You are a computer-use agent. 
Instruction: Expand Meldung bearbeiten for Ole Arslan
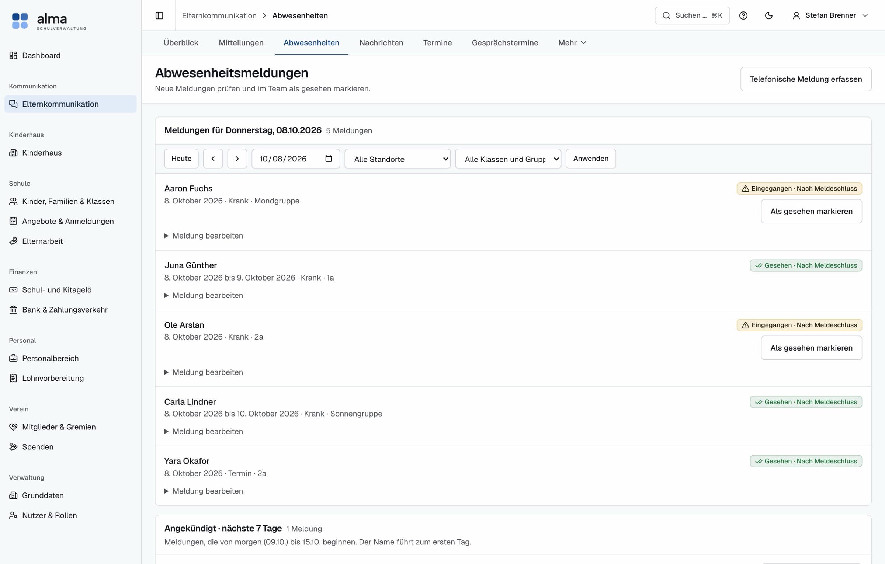click(204, 372)
